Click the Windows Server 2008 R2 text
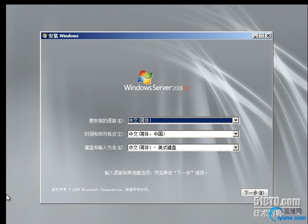Image resolution: width=308 pixels, height=224 pixels. pyautogui.click(x=156, y=87)
